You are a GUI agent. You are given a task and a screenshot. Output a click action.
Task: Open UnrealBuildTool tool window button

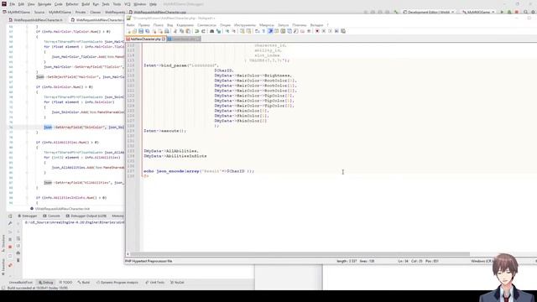[20, 283]
